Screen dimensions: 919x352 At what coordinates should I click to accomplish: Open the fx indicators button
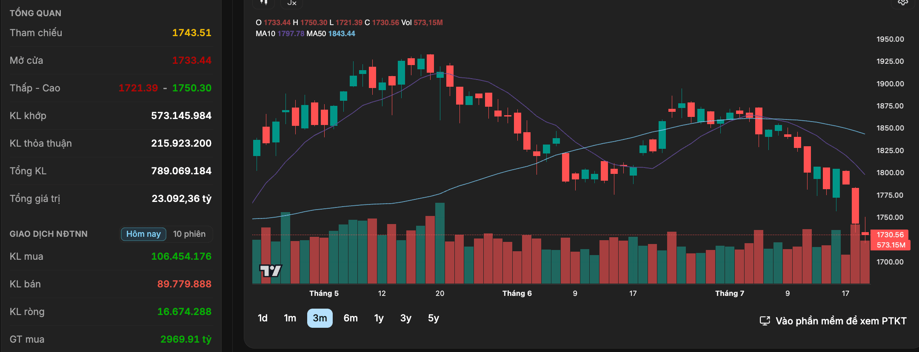[291, 3]
